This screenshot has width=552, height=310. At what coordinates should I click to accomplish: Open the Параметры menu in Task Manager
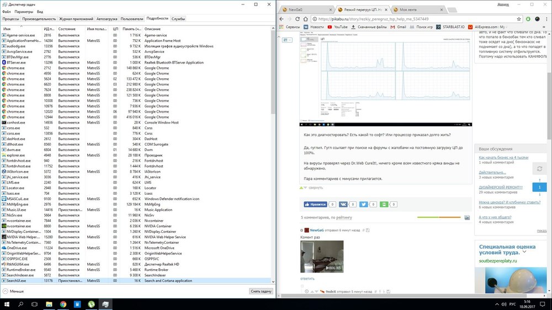pos(23,11)
